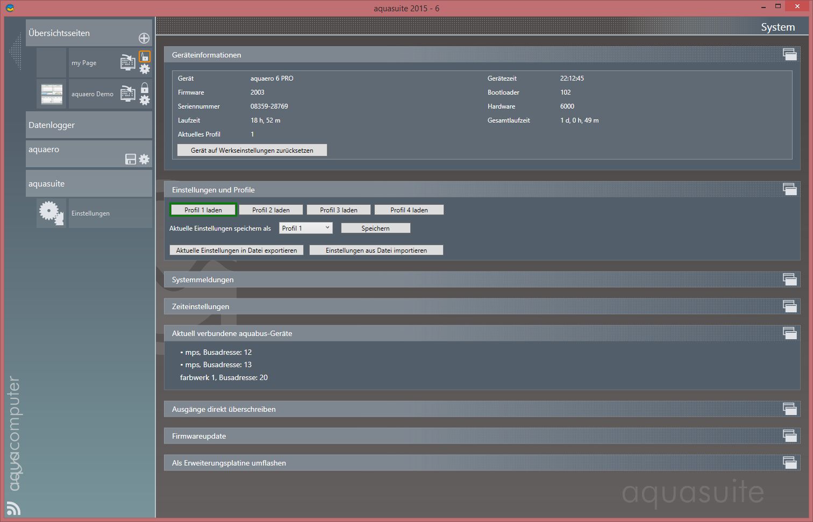
Task: Click the RSS feed icon at bottom left
Action: 13,507
